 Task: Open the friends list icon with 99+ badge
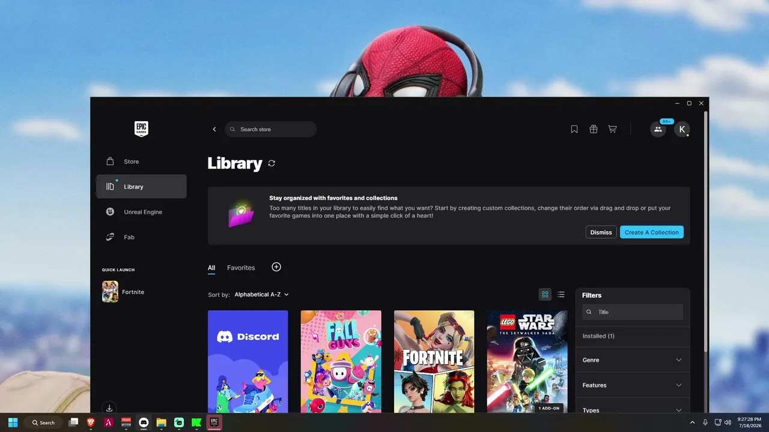tap(658, 129)
